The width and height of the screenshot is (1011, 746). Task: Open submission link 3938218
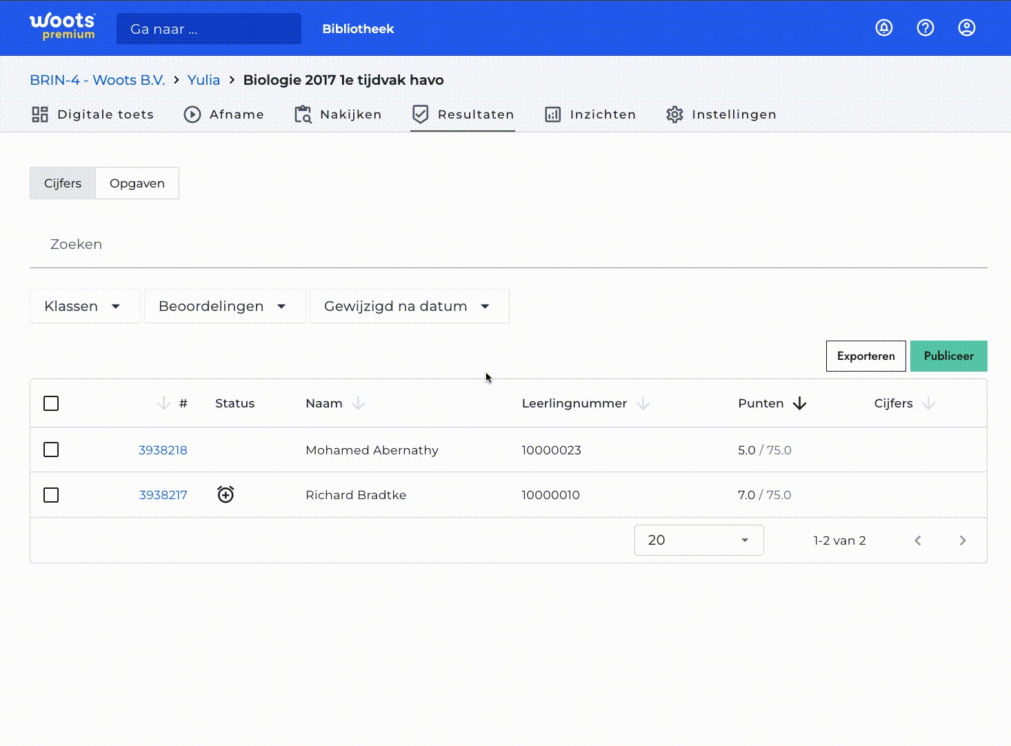coord(163,450)
